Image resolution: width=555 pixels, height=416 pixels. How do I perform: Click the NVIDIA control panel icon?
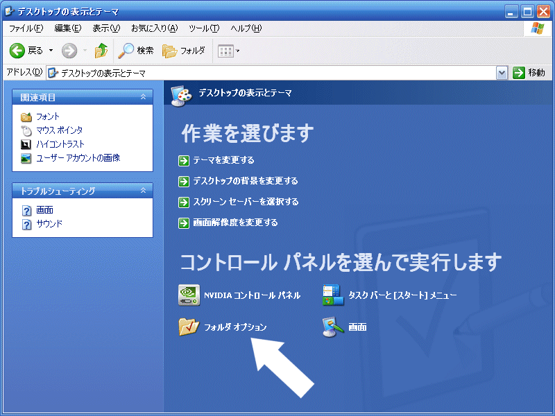tap(189, 295)
